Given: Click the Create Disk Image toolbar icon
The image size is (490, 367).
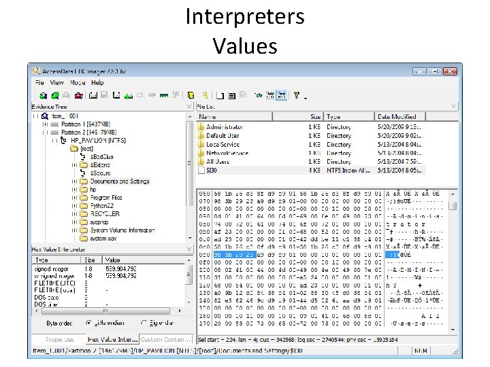Looking at the screenshot, I should pyautogui.click(x=93, y=95).
